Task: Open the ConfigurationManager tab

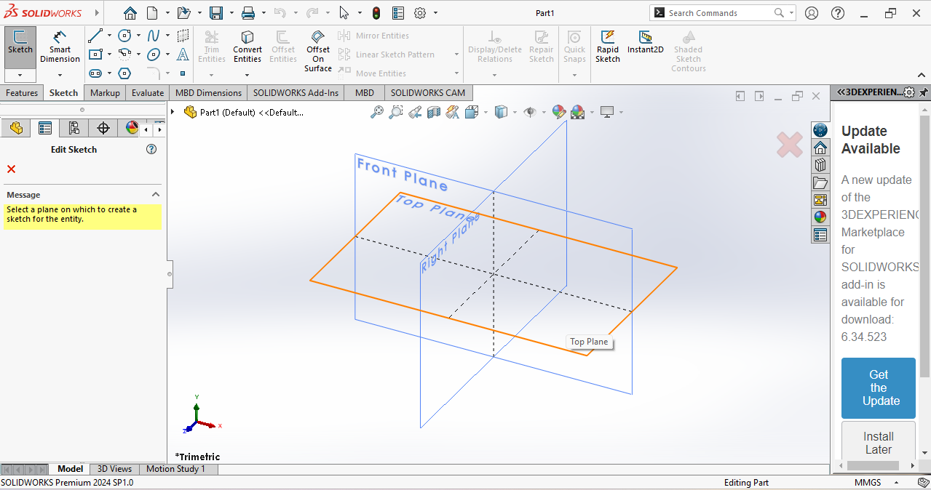Action: pyautogui.click(x=74, y=128)
